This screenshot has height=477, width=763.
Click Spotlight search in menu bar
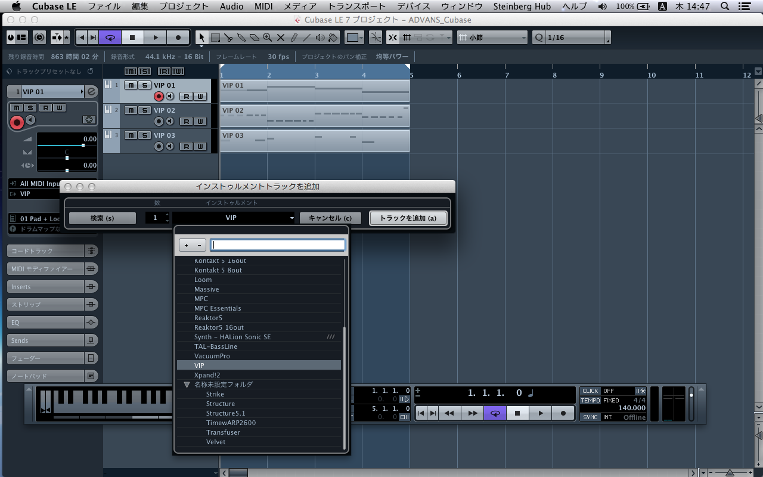click(724, 7)
